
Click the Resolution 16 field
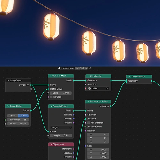18,120
